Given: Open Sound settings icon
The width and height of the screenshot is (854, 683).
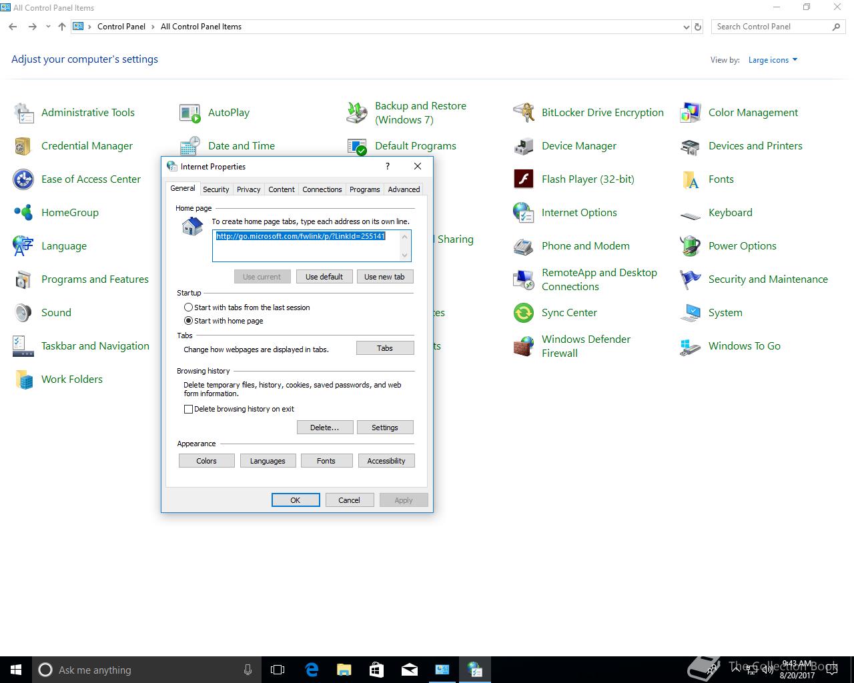Looking at the screenshot, I should (24, 313).
